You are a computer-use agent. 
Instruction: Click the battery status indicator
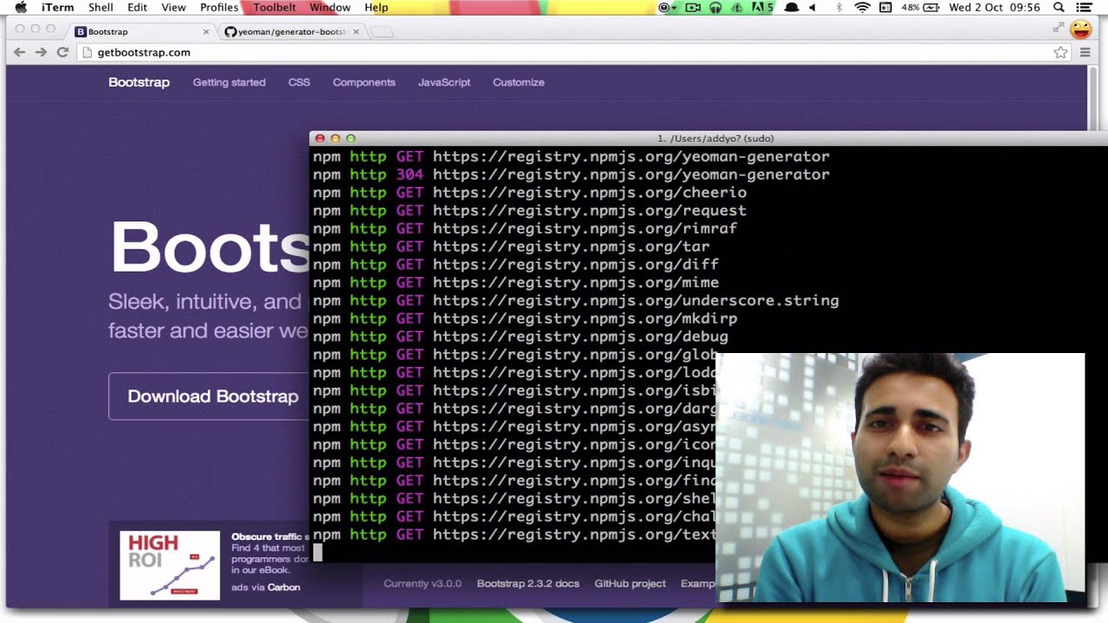coord(921,7)
